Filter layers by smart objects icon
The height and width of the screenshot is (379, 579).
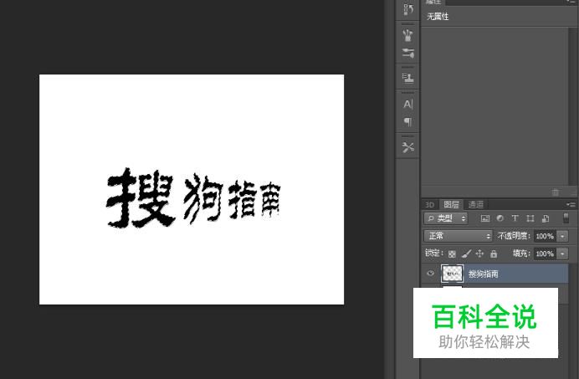[546, 218]
